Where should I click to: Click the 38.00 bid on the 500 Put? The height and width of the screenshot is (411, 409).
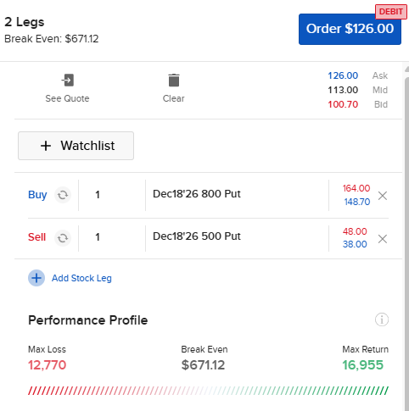[x=355, y=244]
